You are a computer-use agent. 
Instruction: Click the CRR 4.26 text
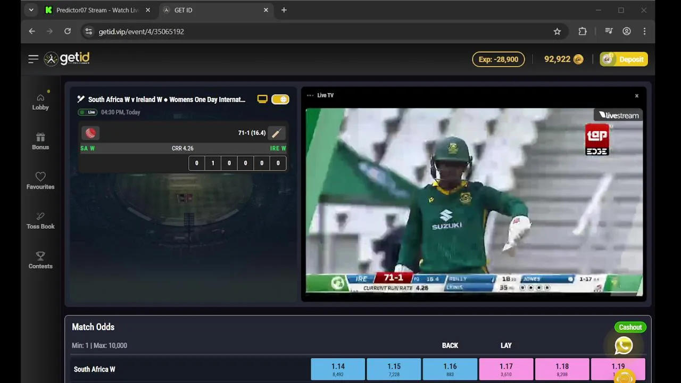pyautogui.click(x=182, y=148)
